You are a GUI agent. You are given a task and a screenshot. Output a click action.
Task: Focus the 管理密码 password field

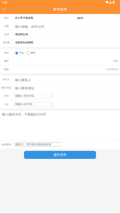[38, 144]
